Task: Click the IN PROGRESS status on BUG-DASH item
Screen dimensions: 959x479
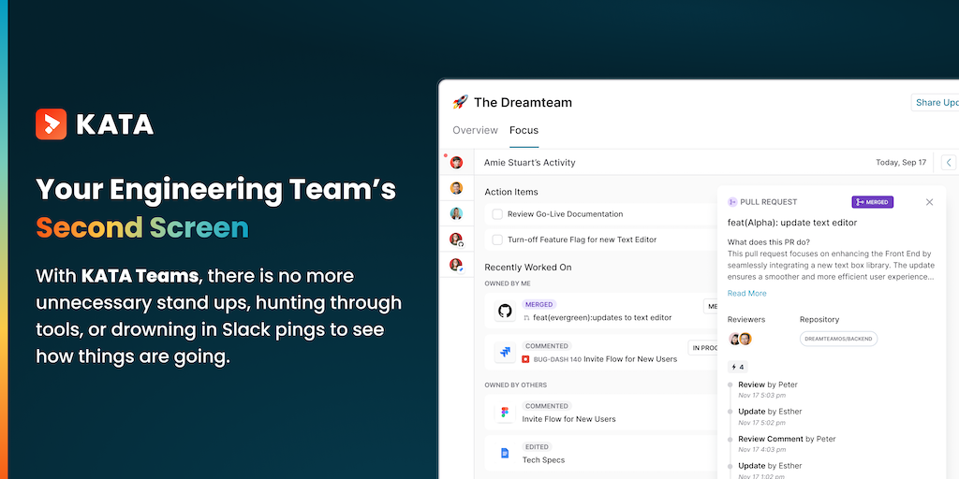Action: (x=702, y=348)
